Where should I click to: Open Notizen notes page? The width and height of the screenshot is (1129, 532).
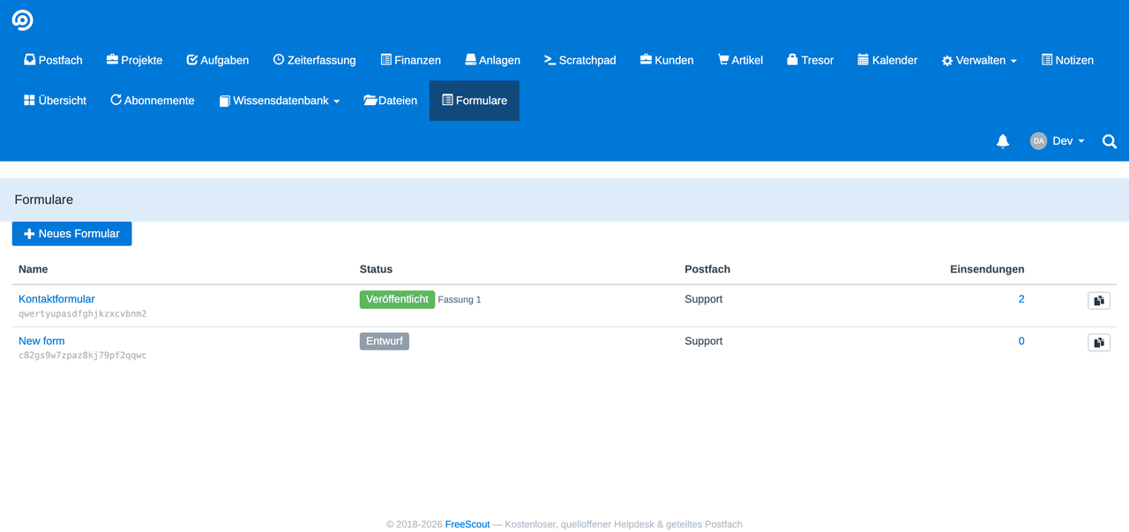click(1067, 60)
